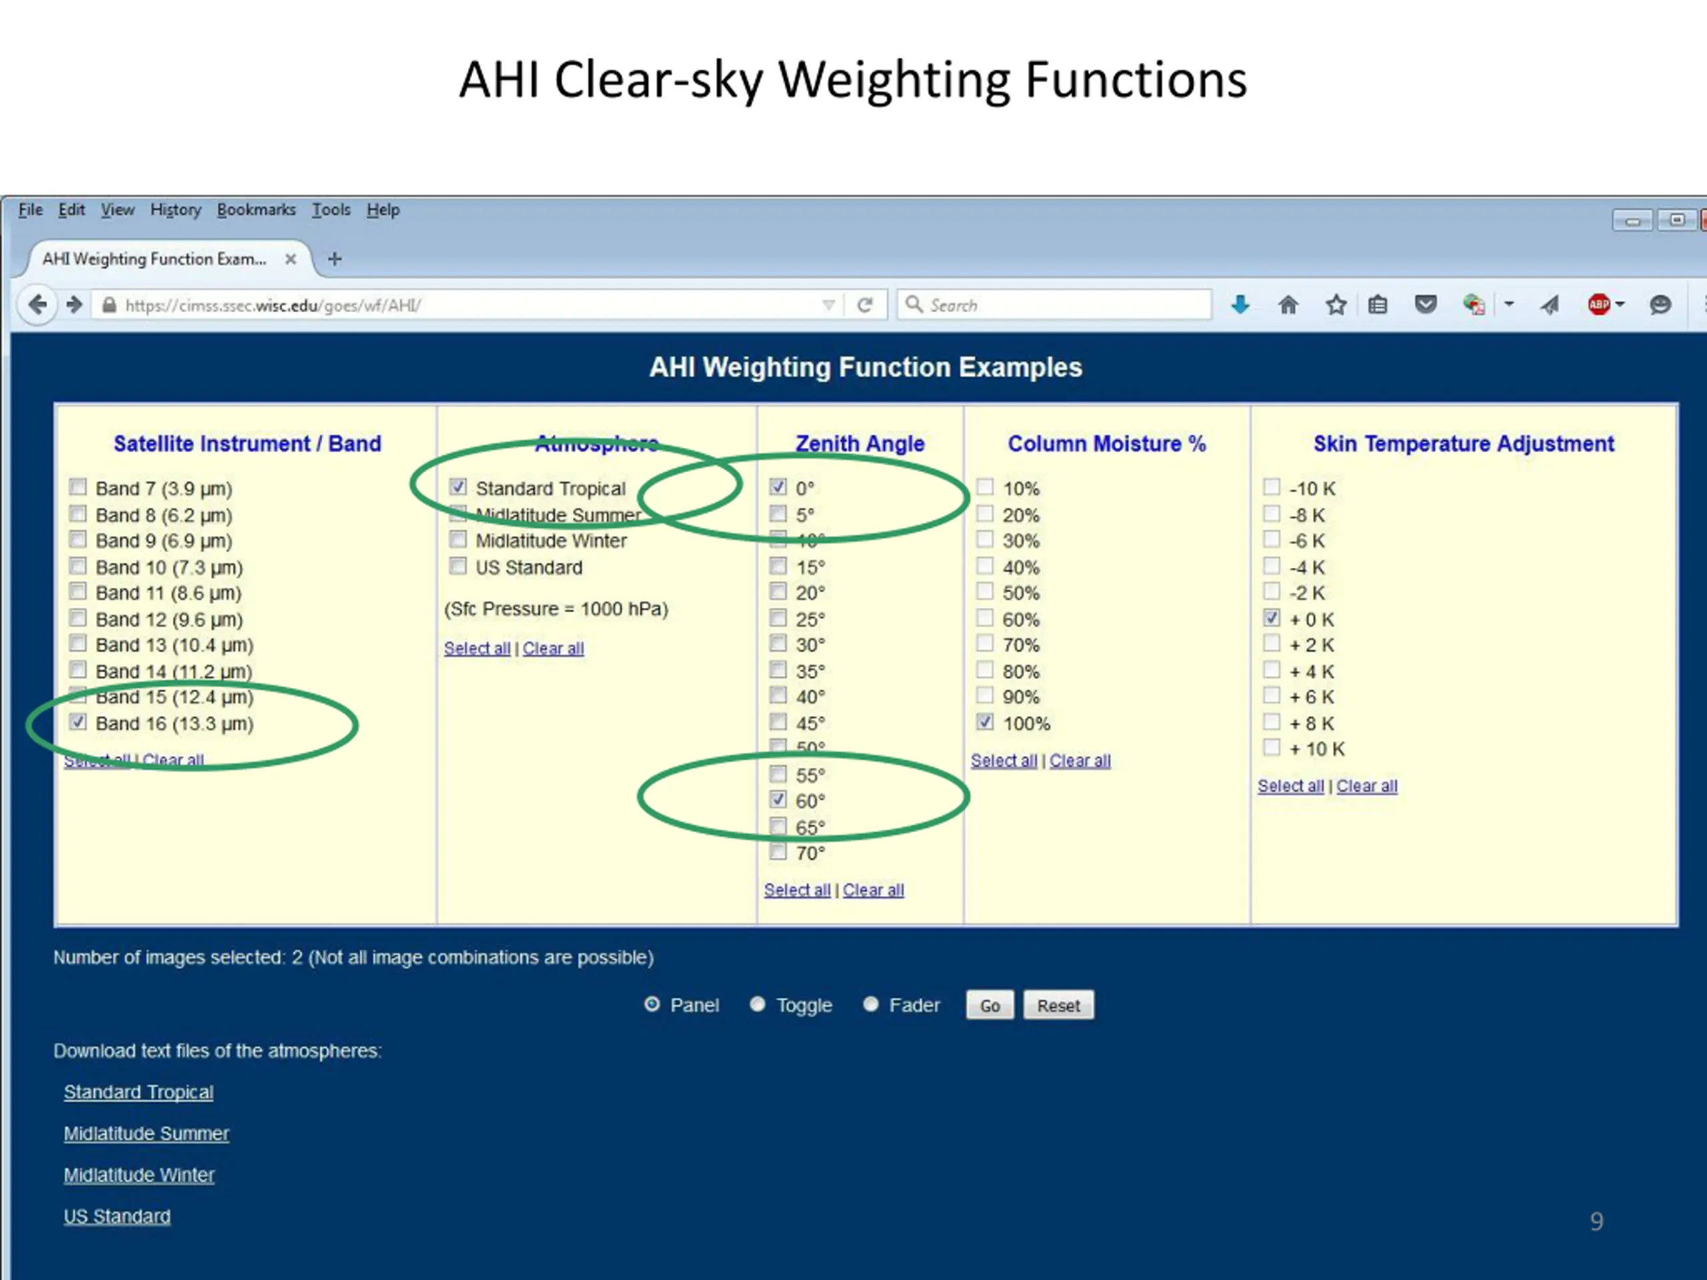Go to the Home page icon

point(1288,305)
